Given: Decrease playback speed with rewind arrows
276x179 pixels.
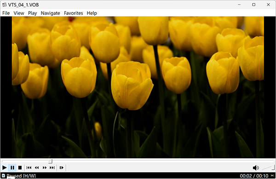Looking at the screenshot, I should pyautogui.click(x=37, y=167).
